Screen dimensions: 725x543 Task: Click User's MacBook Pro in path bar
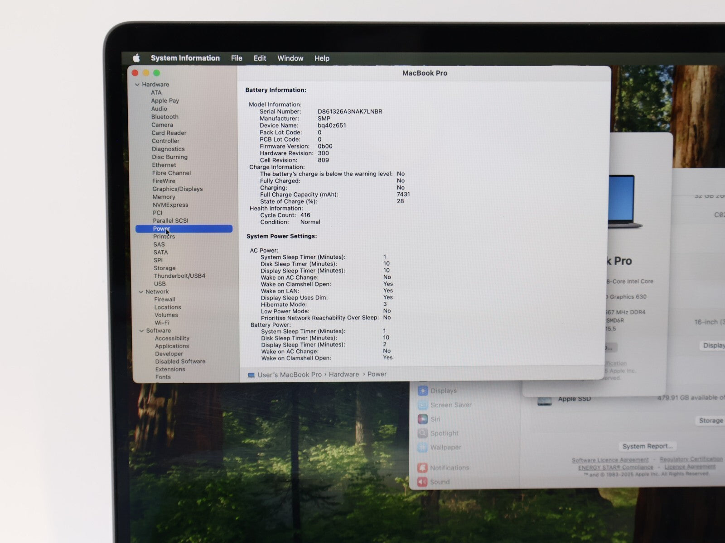point(290,375)
